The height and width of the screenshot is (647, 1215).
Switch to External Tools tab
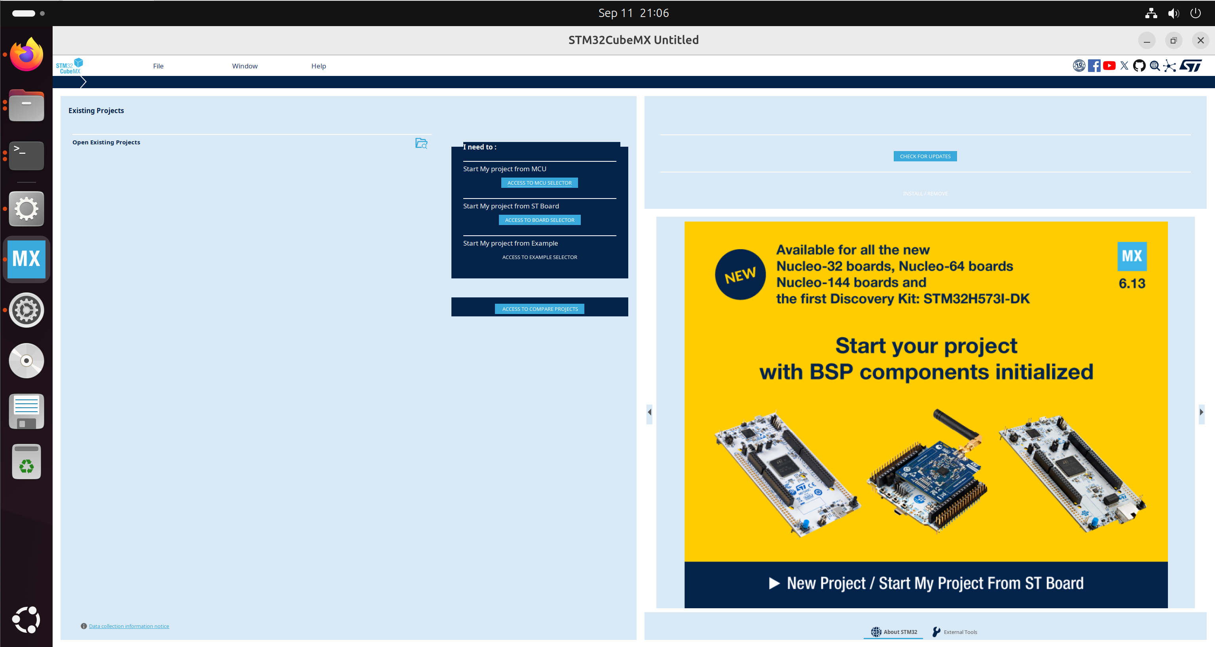[x=955, y=632]
